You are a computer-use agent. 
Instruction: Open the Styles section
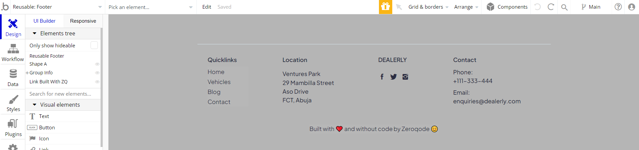pyautogui.click(x=13, y=103)
